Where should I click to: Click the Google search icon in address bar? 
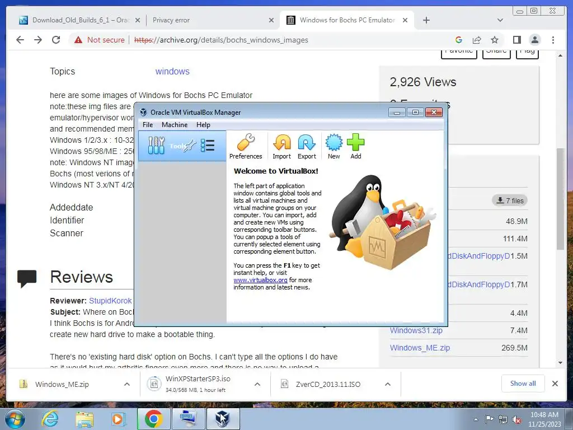tap(459, 40)
